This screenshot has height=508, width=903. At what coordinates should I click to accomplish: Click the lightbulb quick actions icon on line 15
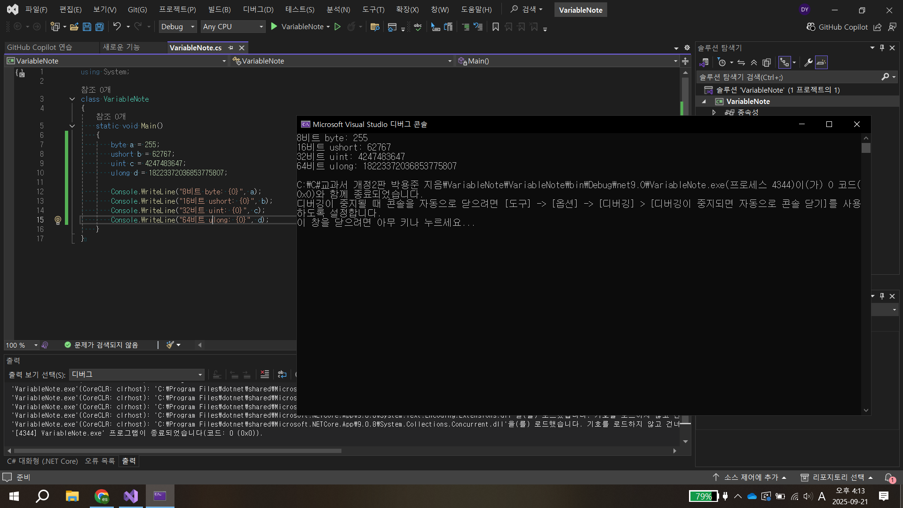tap(58, 220)
